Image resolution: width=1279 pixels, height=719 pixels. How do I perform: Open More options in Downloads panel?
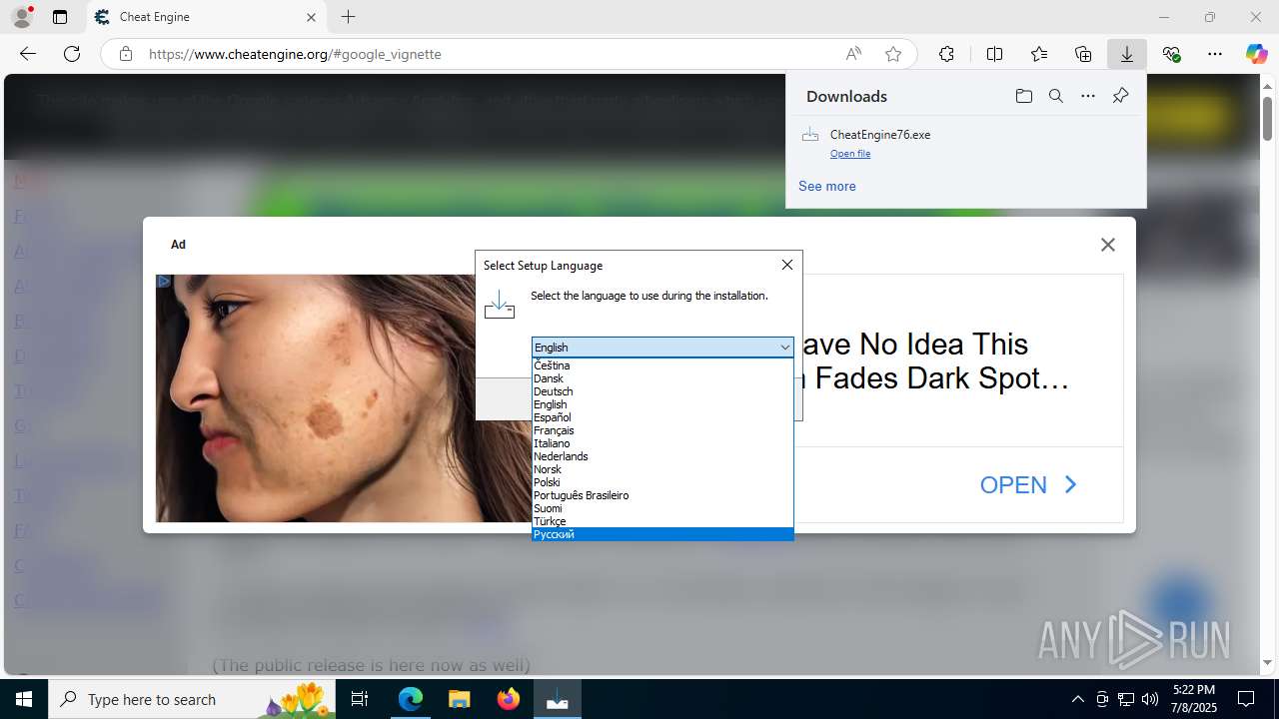tap(1088, 96)
